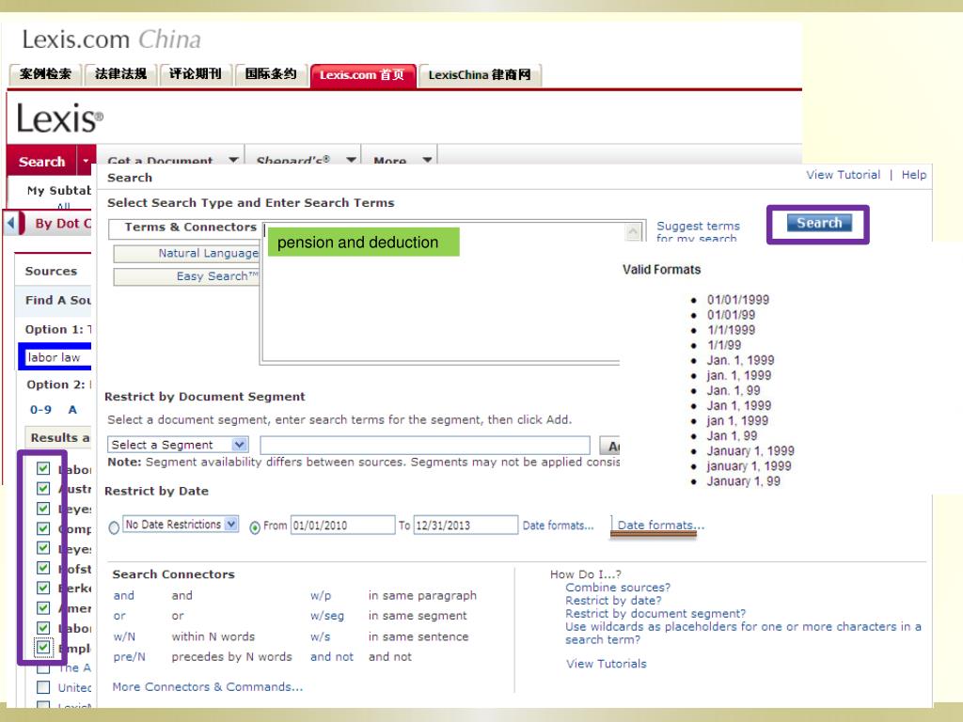The height and width of the screenshot is (722, 963).
Task: Open the dropdown arrow next to the red Search tab
Action: (86, 161)
